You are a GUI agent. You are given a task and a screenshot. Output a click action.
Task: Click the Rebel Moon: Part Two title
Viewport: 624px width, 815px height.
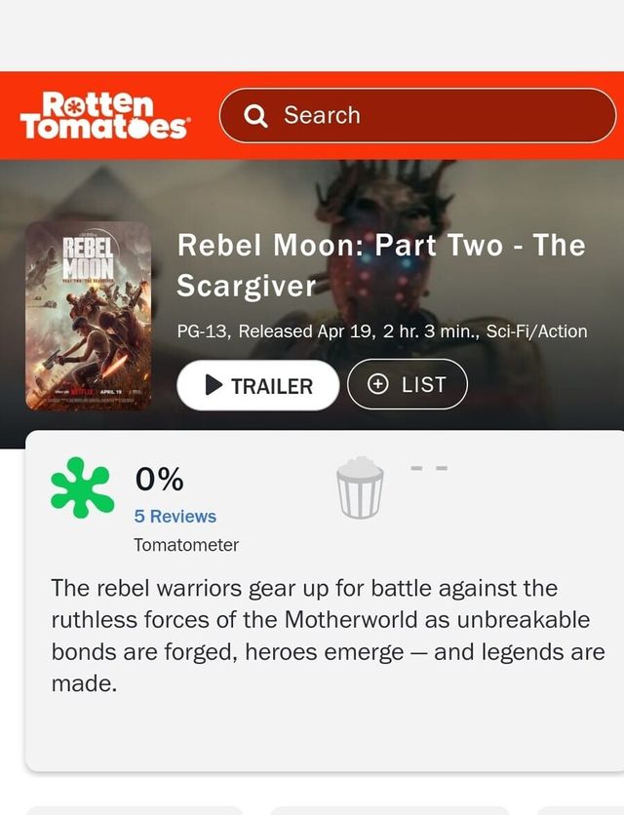point(380,264)
